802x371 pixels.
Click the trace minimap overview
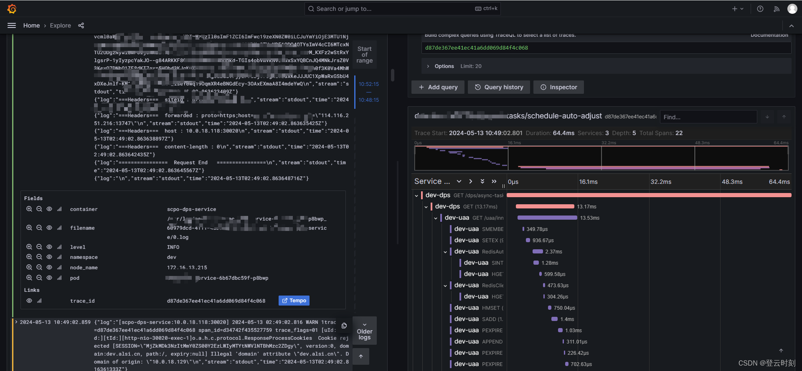click(x=601, y=158)
